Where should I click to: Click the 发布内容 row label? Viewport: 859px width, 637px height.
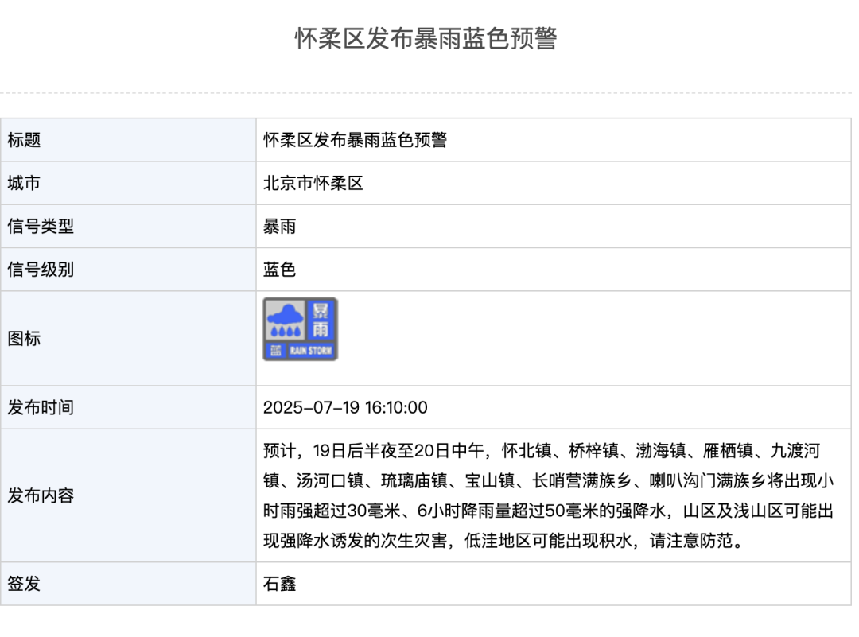pos(41,495)
